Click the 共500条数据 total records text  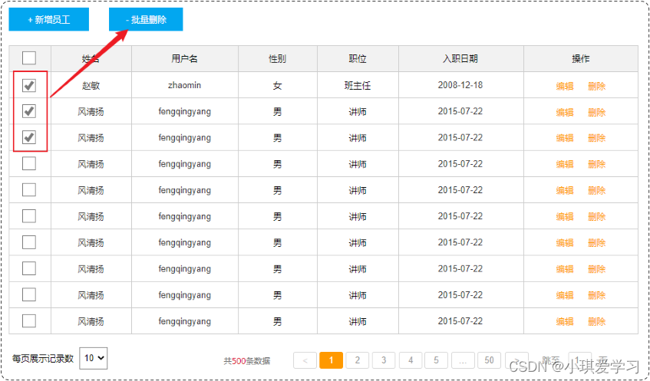click(247, 361)
